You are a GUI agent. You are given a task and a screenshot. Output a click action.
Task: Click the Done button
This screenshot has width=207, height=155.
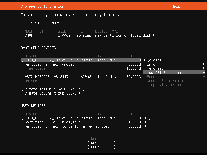tap(101, 139)
